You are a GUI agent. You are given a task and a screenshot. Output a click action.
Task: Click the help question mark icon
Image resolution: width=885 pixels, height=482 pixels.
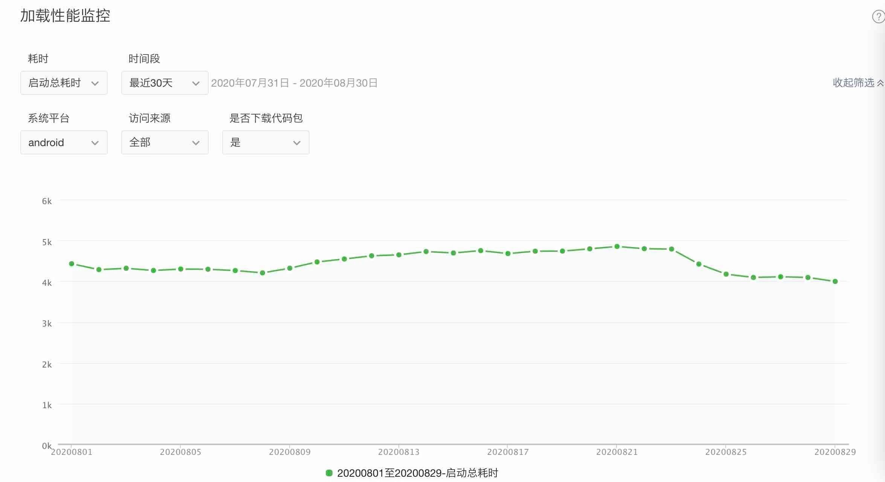pyautogui.click(x=878, y=17)
